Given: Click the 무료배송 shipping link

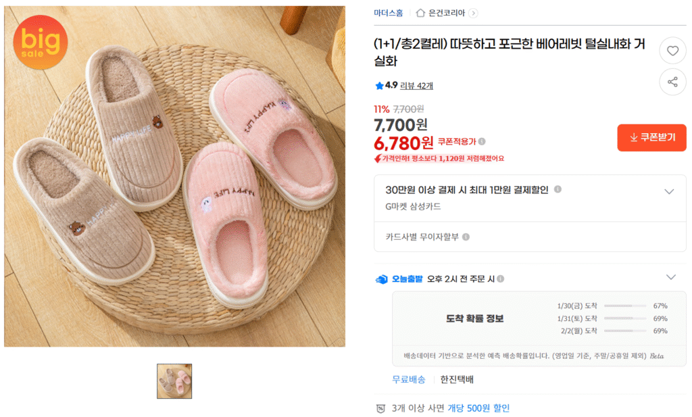Looking at the screenshot, I should tap(409, 379).
